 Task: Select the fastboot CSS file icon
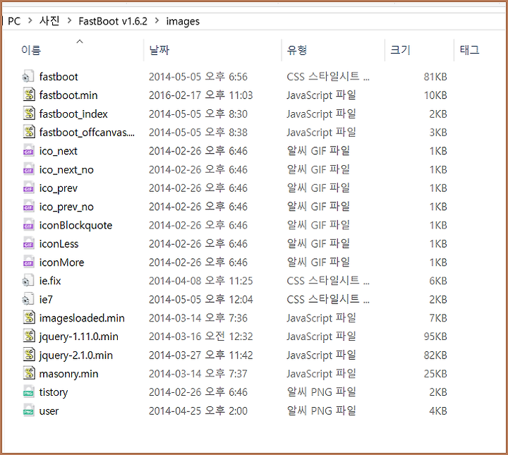coord(28,76)
